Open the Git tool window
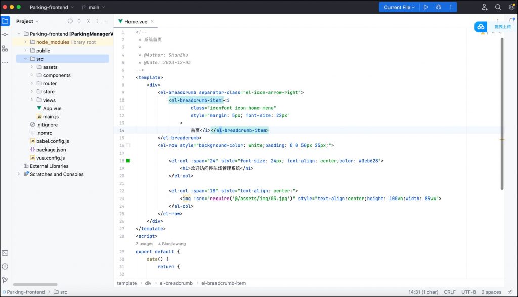The height and width of the screenshot is (297, 518). 5,279
